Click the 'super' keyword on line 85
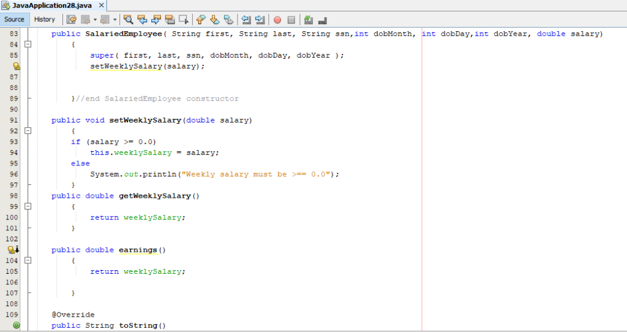627x332 pixels. pyautogui.click(x=102, y=56)
